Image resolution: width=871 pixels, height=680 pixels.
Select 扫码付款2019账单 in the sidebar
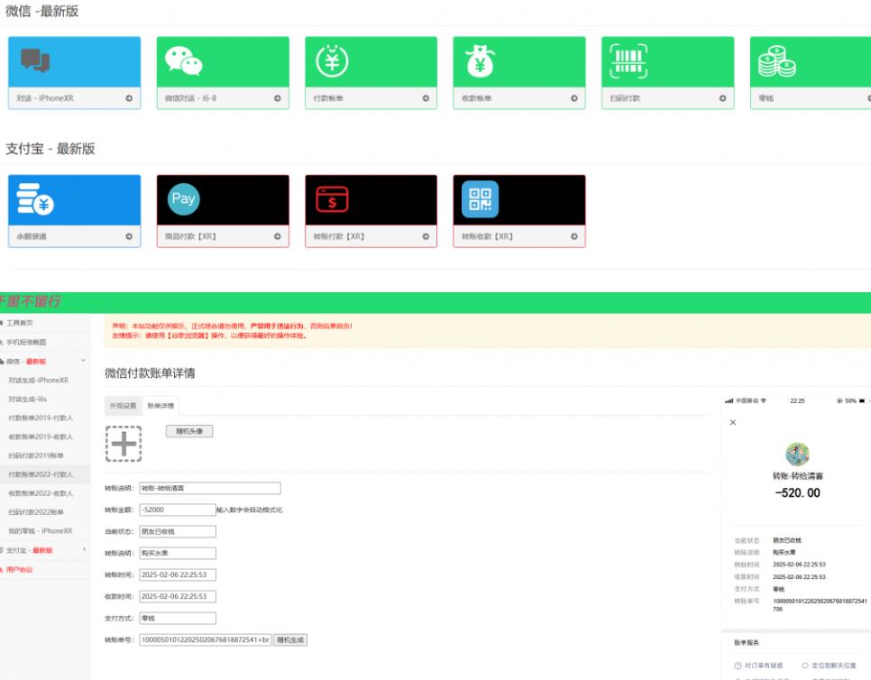pyautogui.click(x=36, y=455)
